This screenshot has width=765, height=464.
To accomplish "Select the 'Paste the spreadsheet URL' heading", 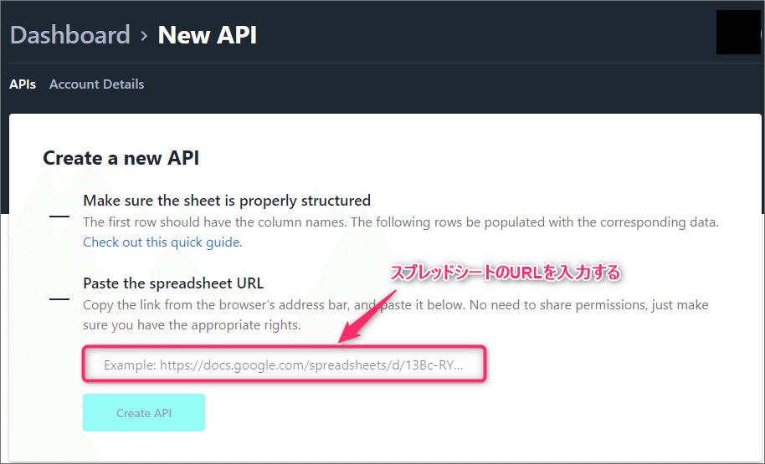I will (173, 283).
